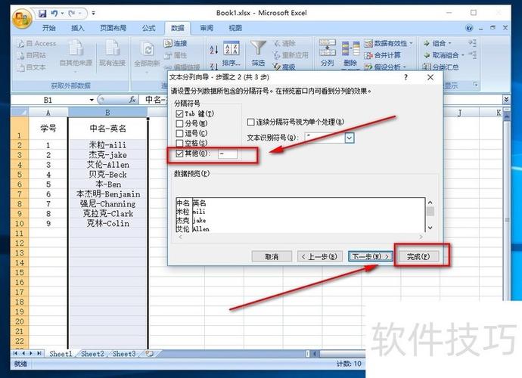The image size is (522, 378).
Task: Click the 连接 button in ribbon
Action: (176, 43)
